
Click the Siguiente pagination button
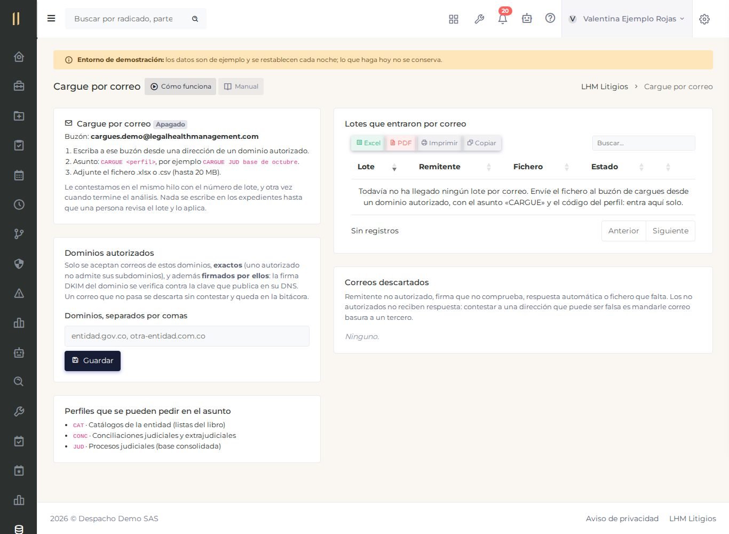click(x=670, y=231)
